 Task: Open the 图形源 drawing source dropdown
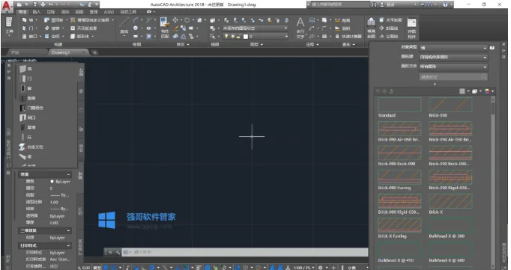click(453, 58)
